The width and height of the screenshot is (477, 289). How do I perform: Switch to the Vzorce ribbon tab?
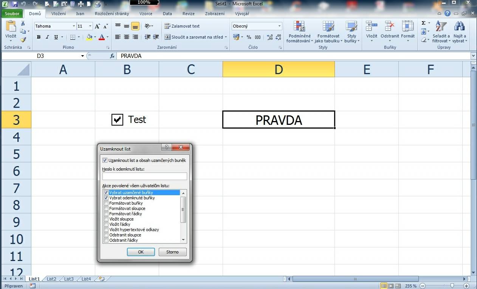point(146,14)
